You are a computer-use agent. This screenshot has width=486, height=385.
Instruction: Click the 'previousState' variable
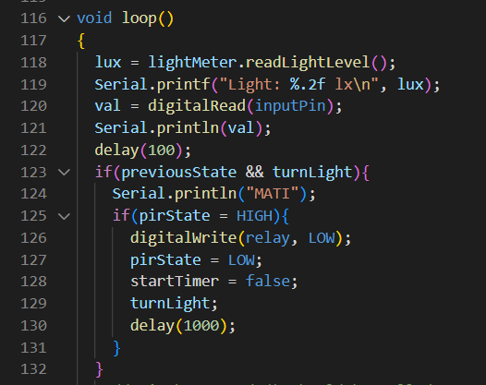click(x=179, y=173)
